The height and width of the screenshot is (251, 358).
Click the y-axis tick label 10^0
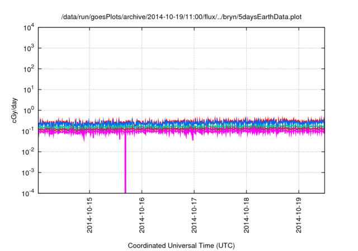[x=29, y=110]
